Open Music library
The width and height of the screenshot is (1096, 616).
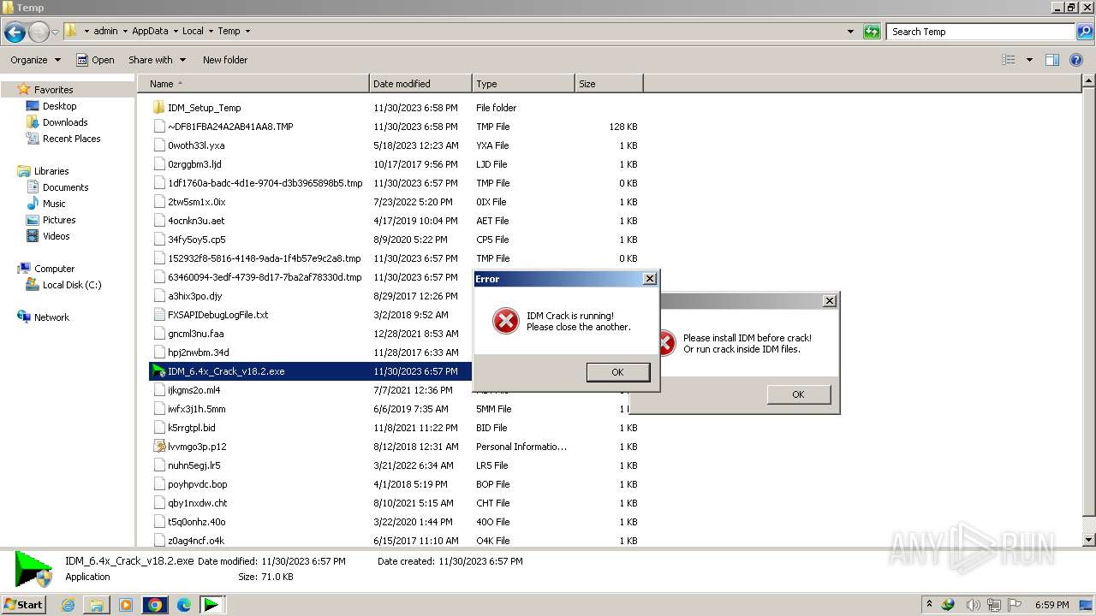(54, 204)
